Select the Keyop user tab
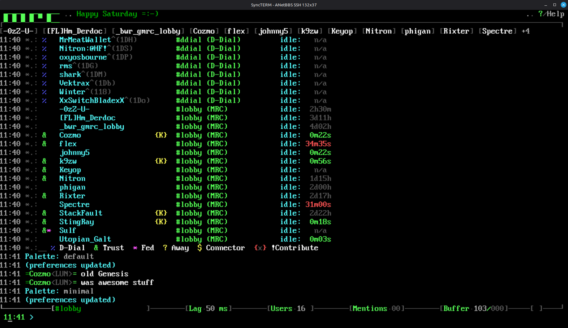 342,31
